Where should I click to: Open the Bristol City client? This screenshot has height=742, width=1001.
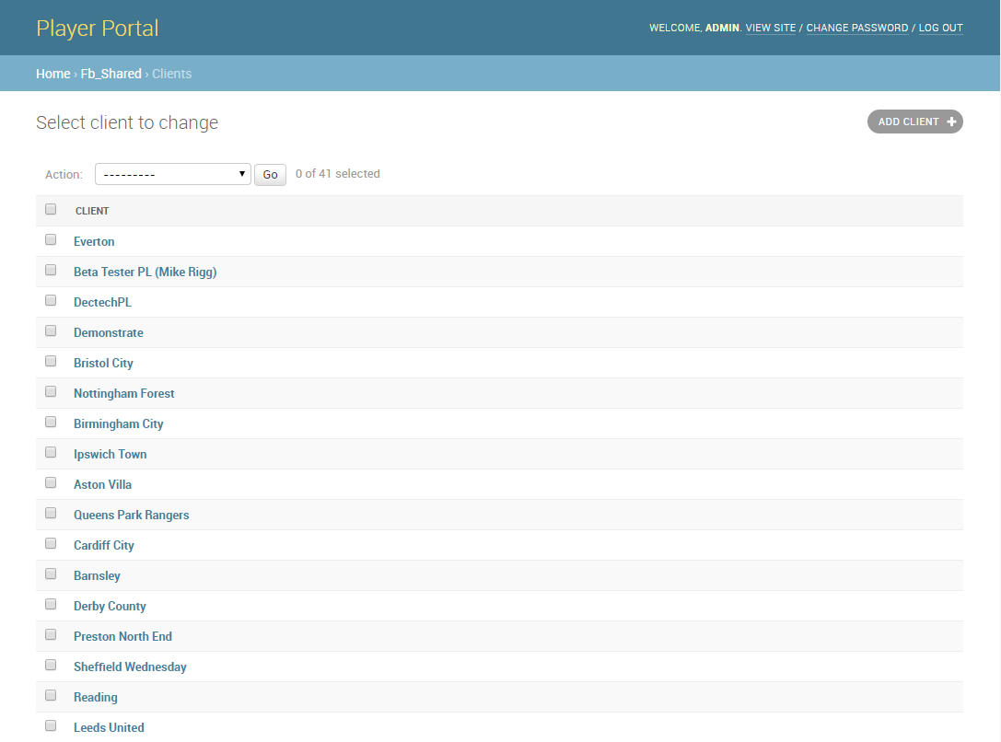click(x=103, y=363)
